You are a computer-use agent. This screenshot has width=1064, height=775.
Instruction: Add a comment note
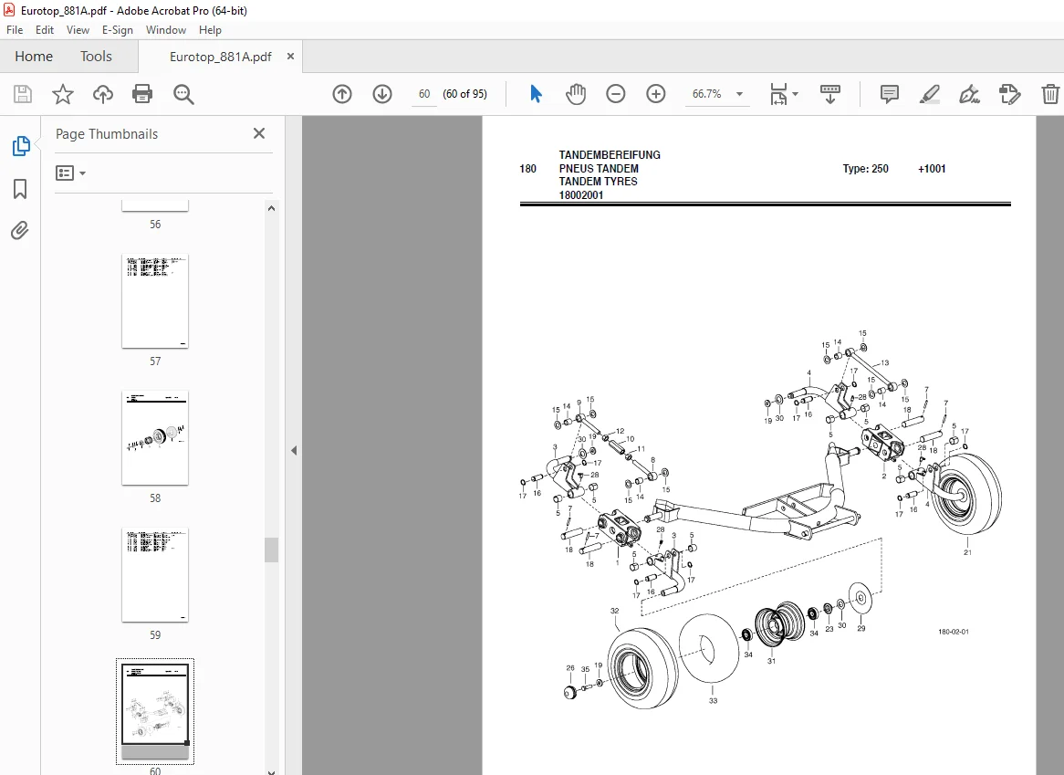coord(889,94)
